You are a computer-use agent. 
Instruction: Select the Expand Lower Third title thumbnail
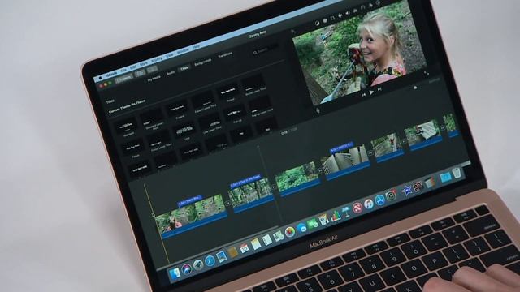point(203,99)
